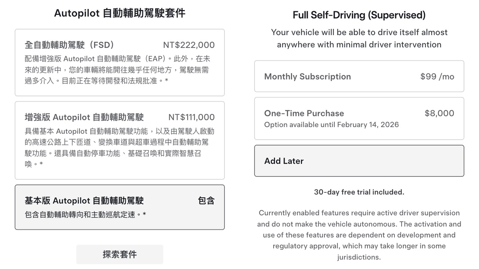Click the driver supervision disclaimer paragraph
The height and width of the screenshot is (269, 479).
359,235
